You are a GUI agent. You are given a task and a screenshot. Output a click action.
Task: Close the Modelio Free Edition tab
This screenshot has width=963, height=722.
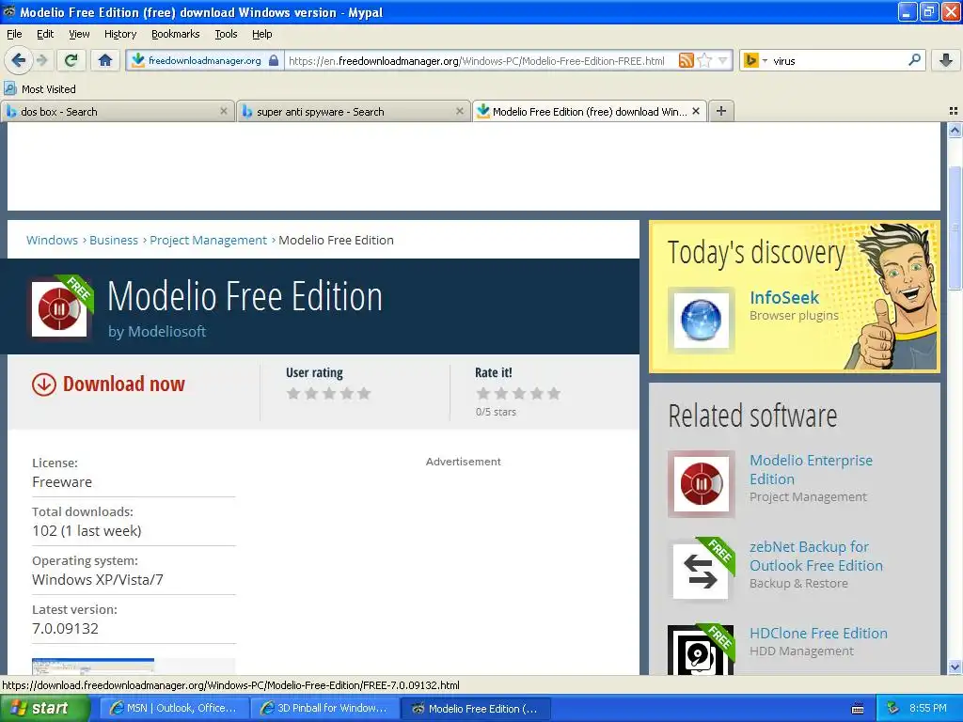coord(696,111)
